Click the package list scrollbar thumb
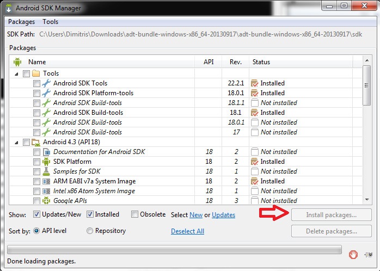Screen dimensions: 380x271 [x=367, y=85]
